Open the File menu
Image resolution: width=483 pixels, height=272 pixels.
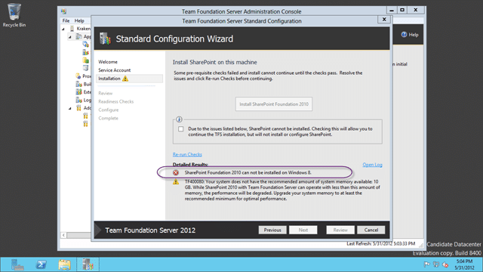pos(66,20)
